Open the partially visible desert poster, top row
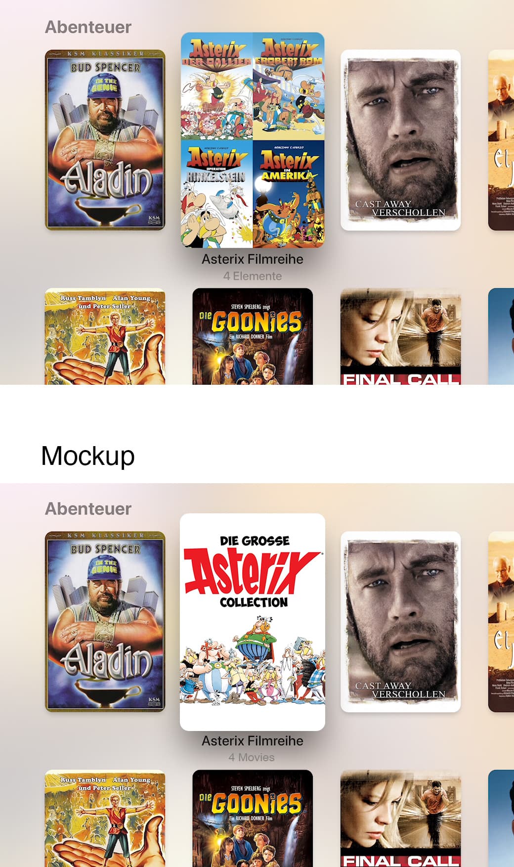Screen dimensions: 514x867 tap(501, 140)
